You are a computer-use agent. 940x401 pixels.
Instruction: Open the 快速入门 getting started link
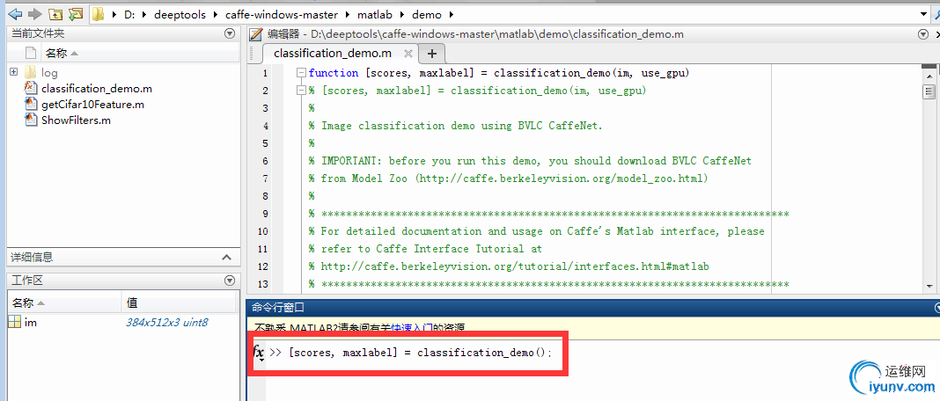pos(412,328)
